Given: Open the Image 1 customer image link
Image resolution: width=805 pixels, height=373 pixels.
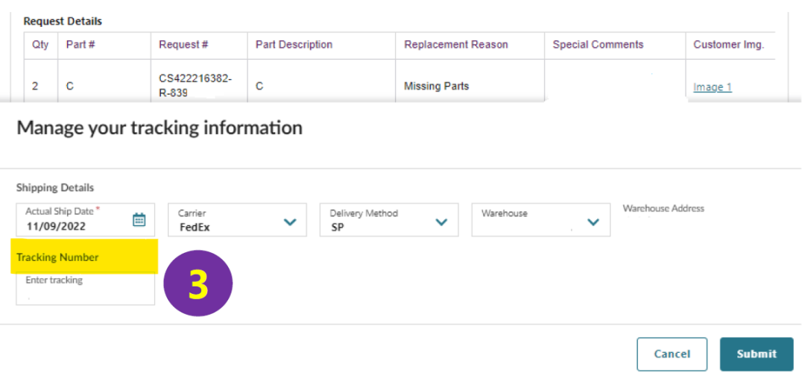Looking at the screenshot, I should (712, 87).
